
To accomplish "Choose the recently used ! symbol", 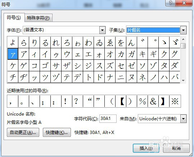I will point(67,101).
